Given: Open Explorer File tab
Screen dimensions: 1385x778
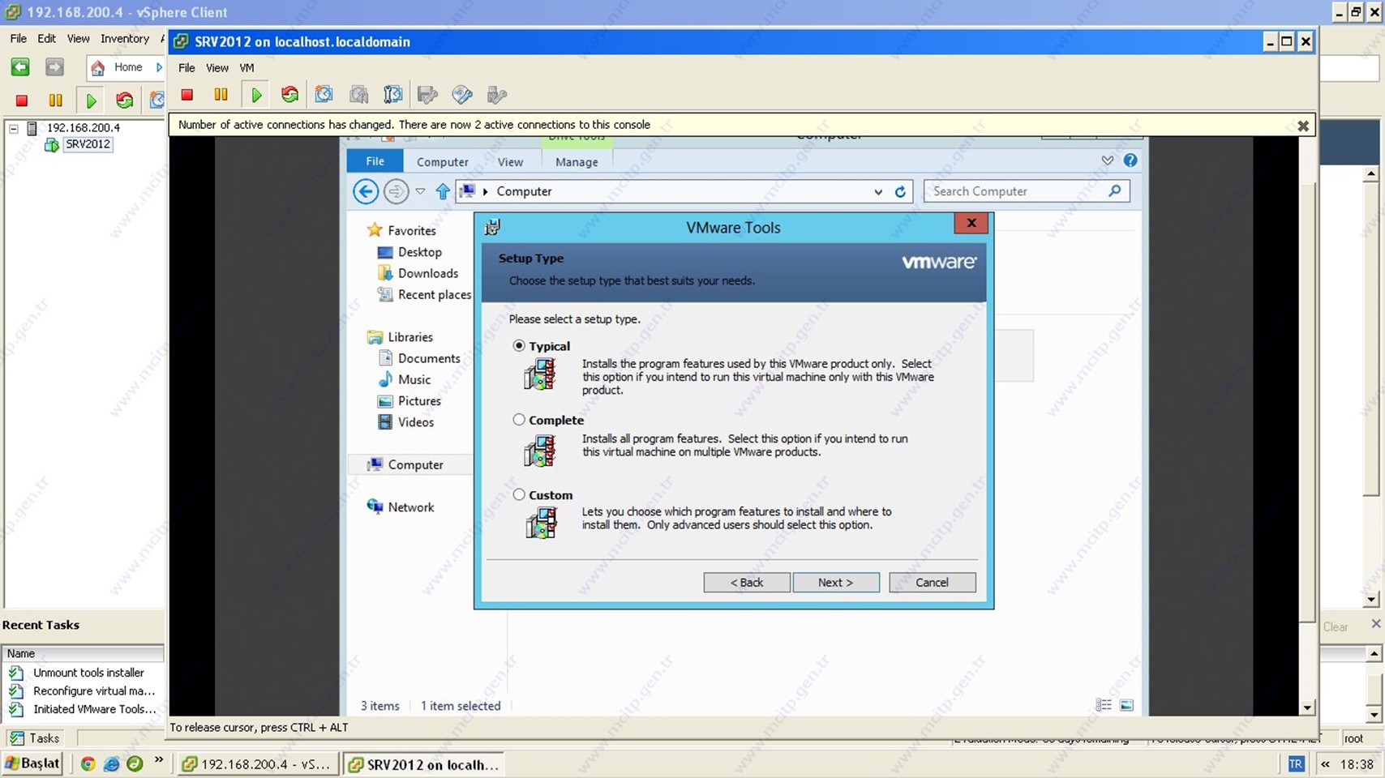Looking at the screenshot, I should [375, 161].
